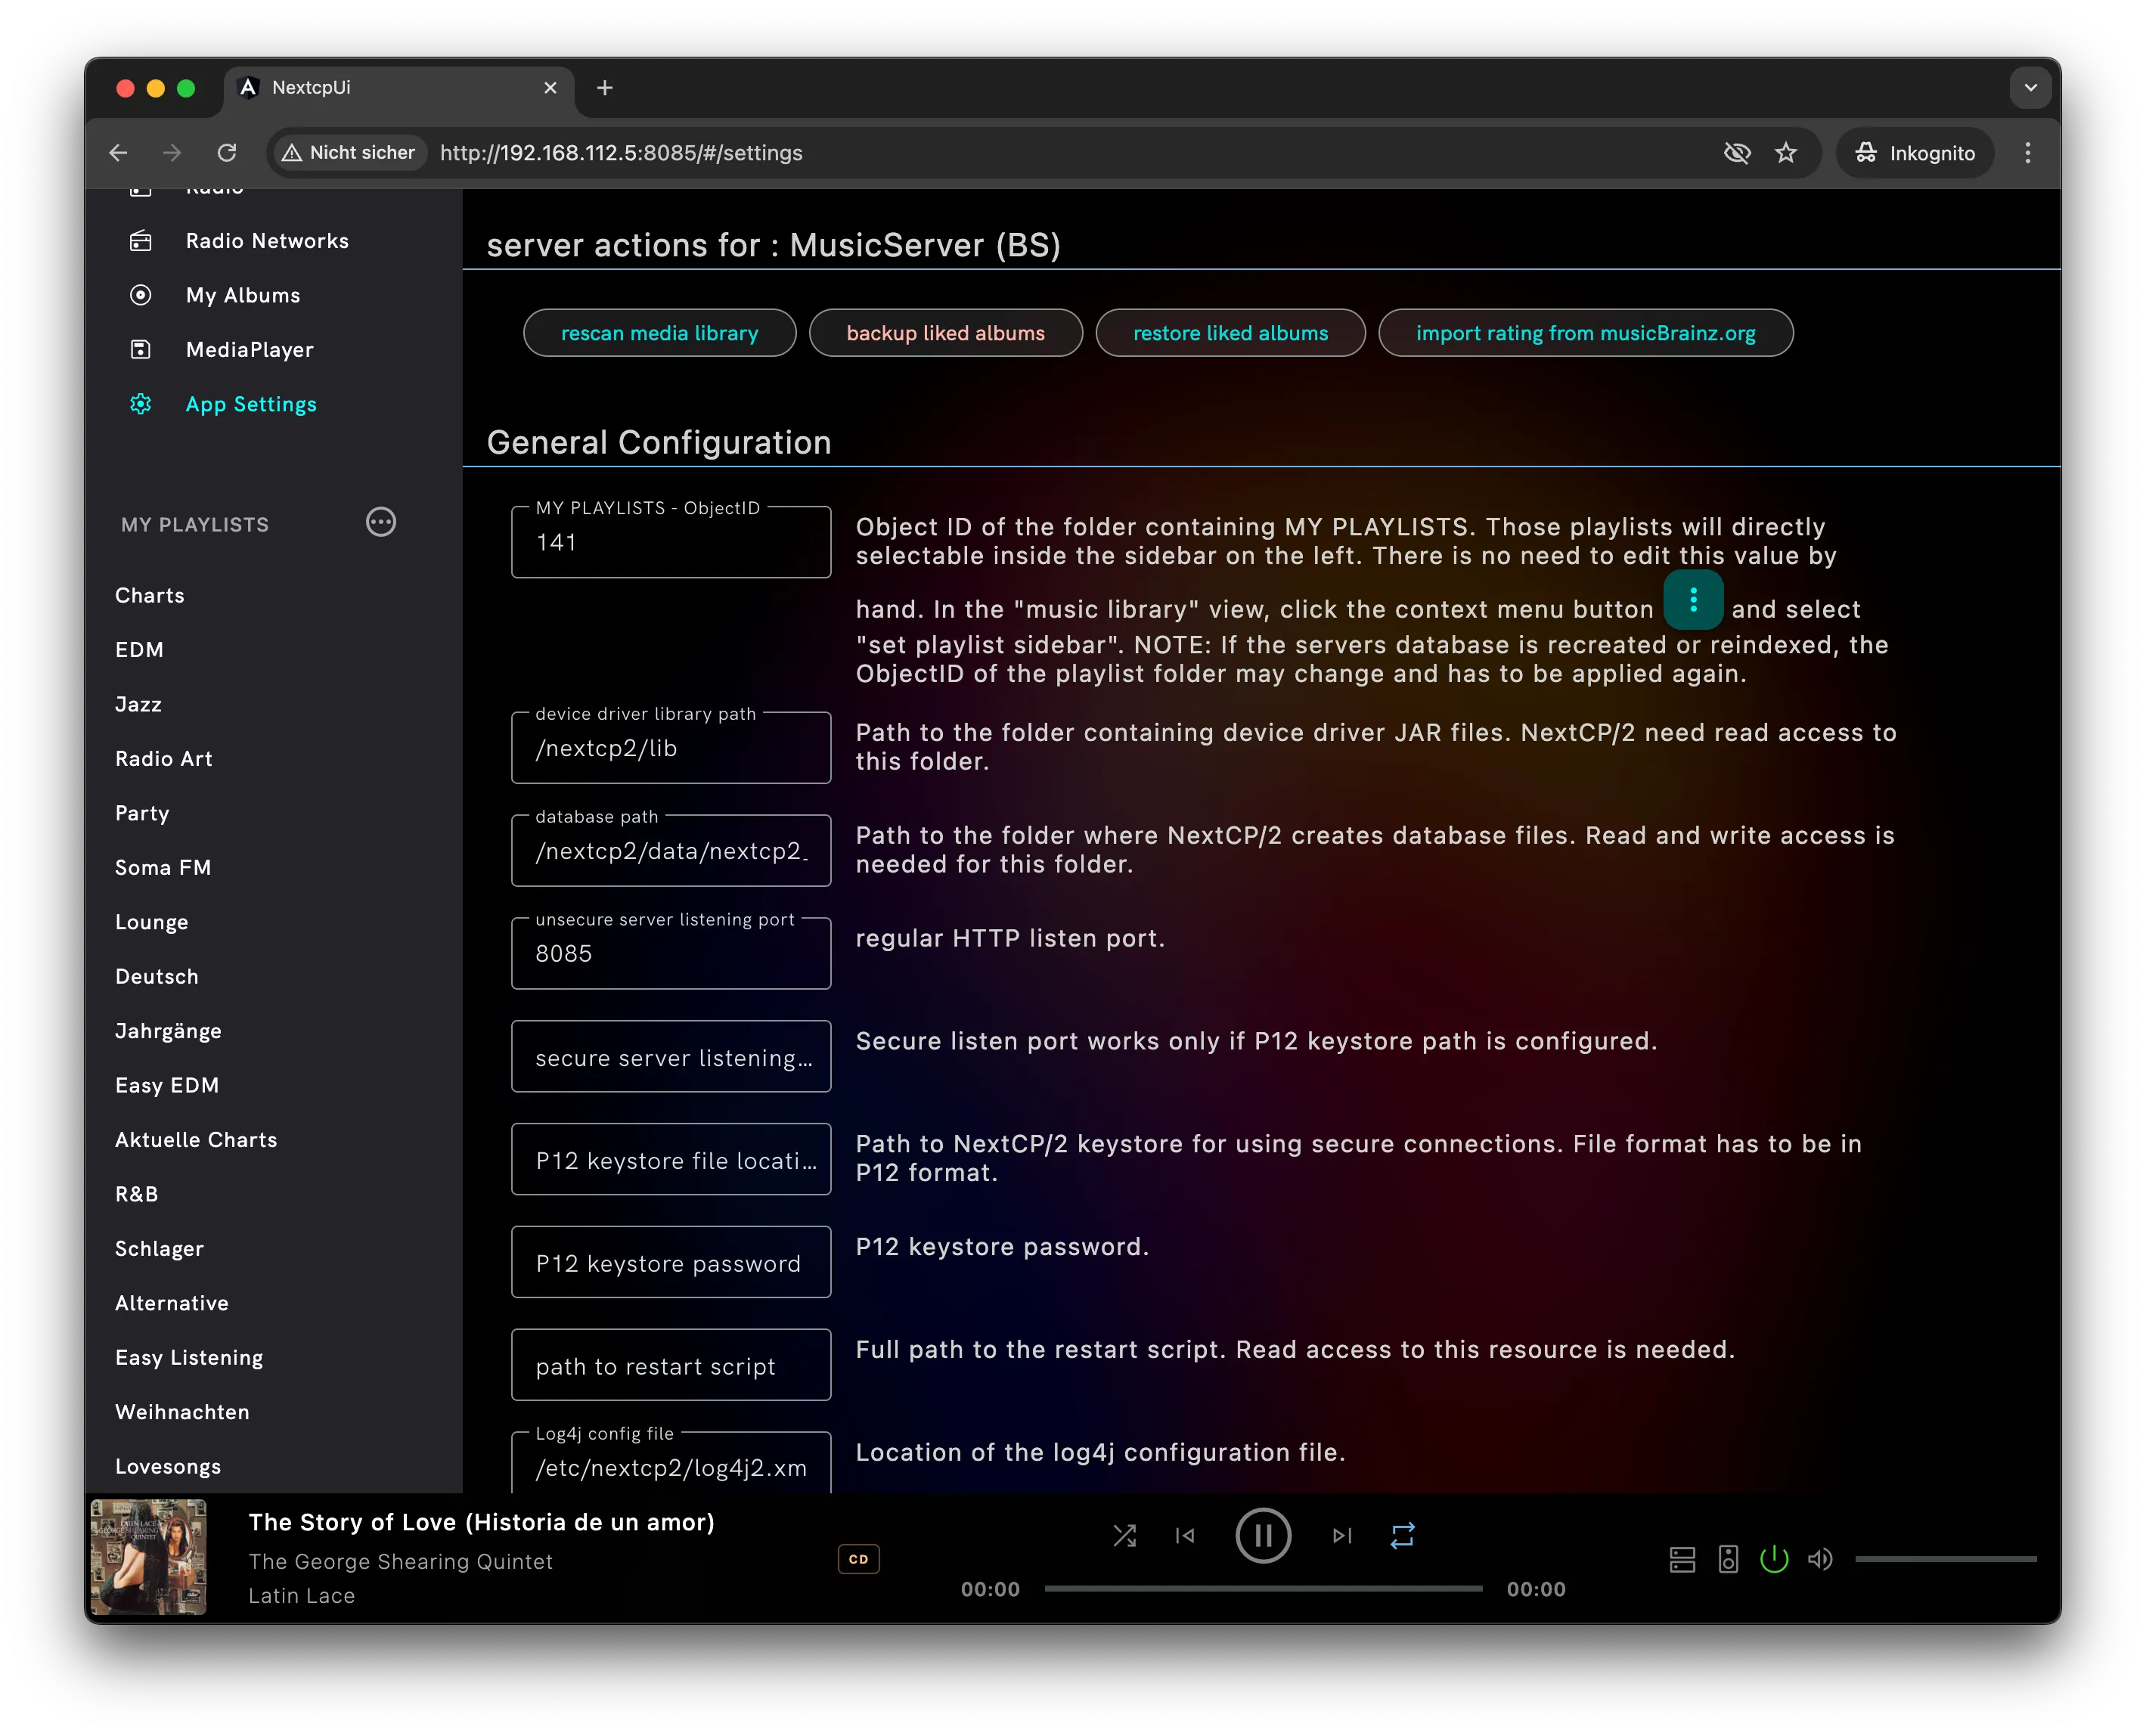Click the My Albums disc icon

(x=141, y=295)
